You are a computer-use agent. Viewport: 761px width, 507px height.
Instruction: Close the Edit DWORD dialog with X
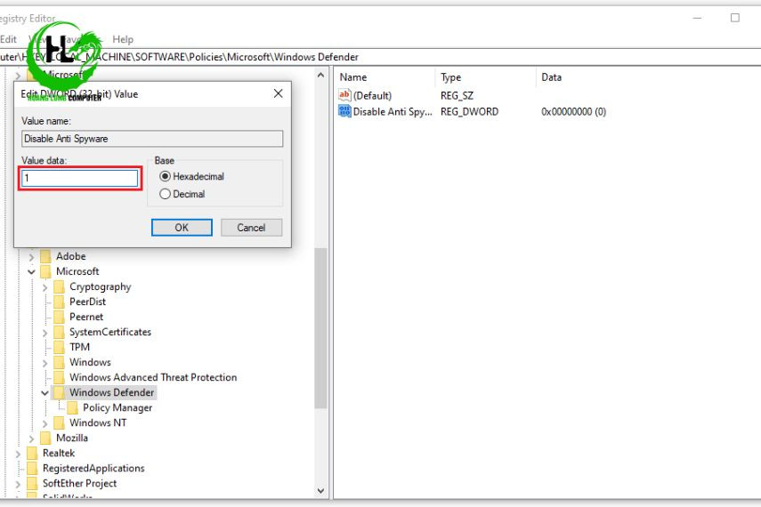tap(278, 93)
